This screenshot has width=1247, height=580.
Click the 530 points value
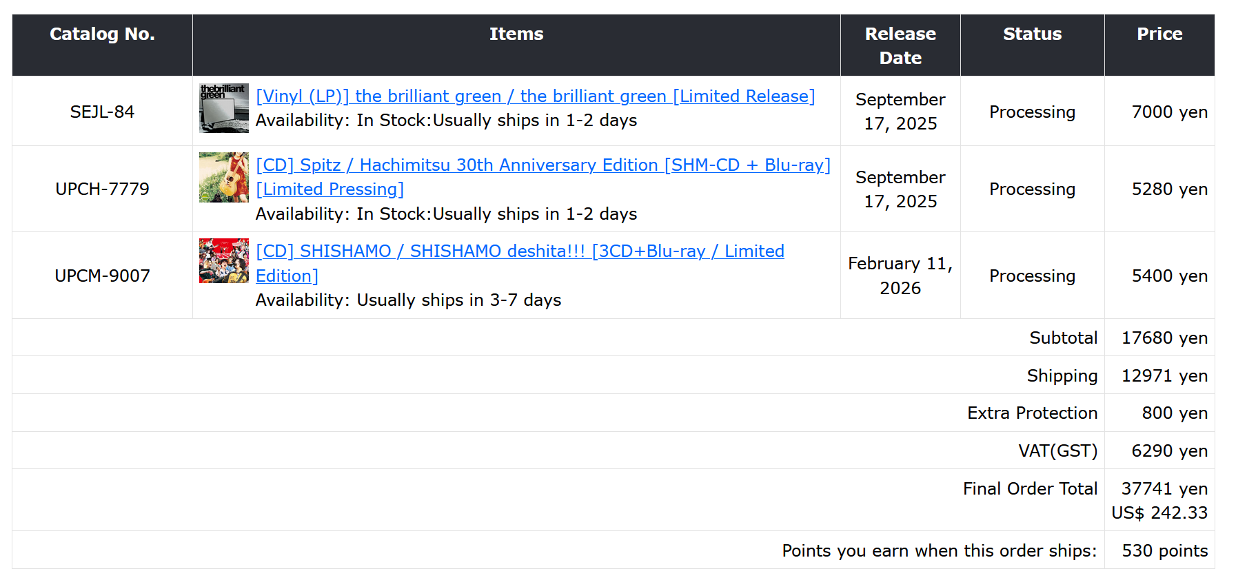click(1164, 551)
